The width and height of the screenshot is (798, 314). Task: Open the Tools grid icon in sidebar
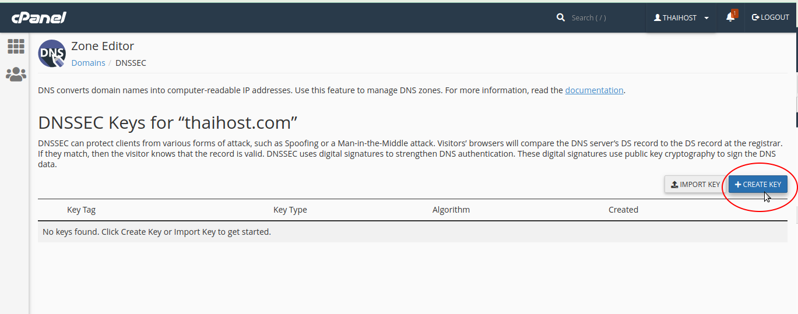[16, 47]
